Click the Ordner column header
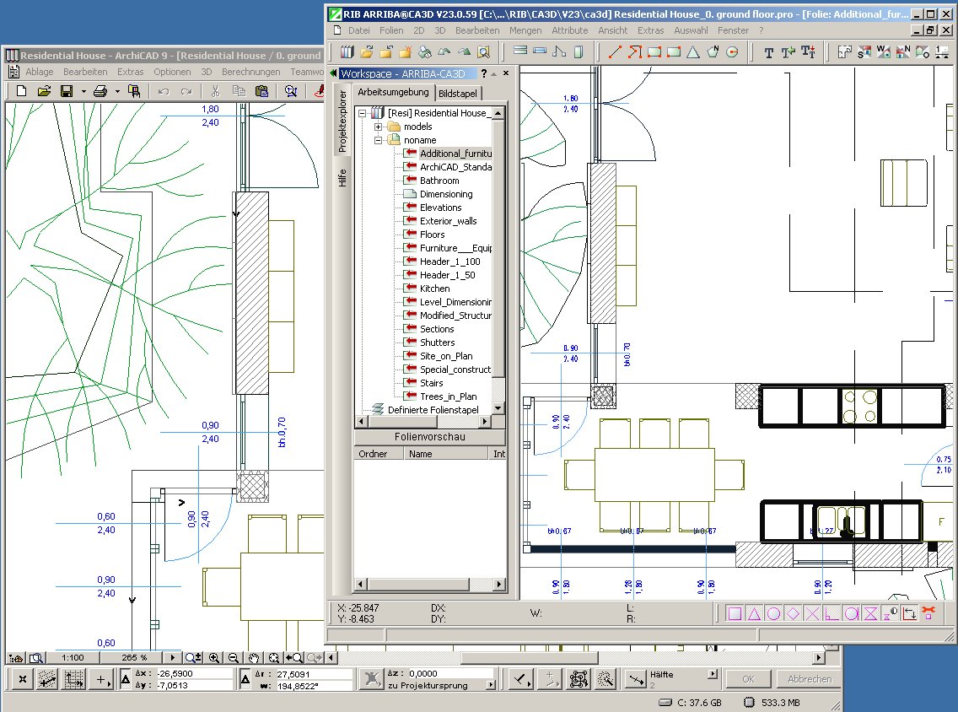 pyautogui.click(x=379, y=454)
